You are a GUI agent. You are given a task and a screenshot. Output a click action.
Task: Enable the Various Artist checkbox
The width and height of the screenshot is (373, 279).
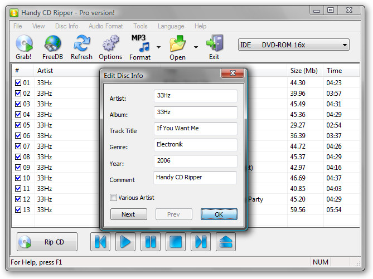point(114,198)
